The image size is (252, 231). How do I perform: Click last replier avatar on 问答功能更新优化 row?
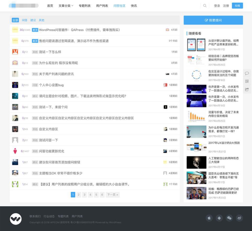165,151
